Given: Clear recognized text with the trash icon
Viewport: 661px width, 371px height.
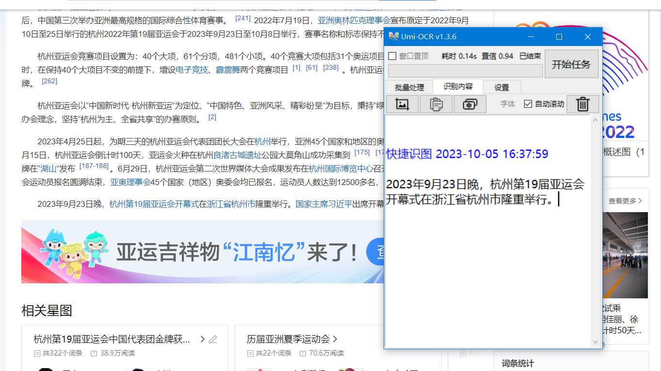Looking at the screenshot, I should [x=582, y=104].
